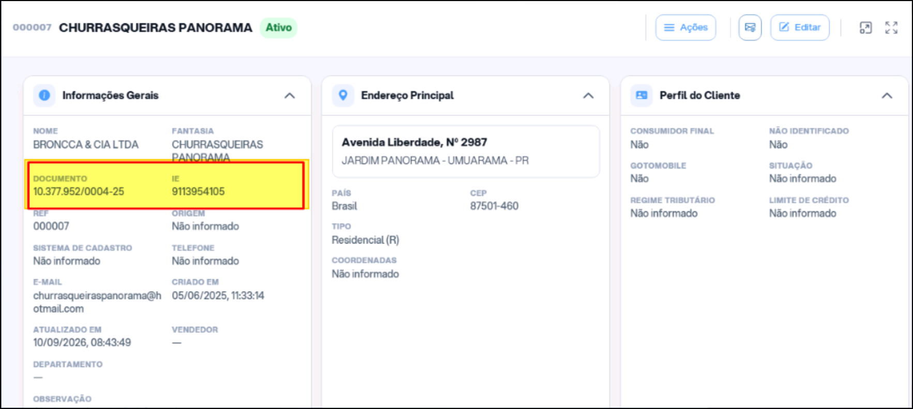
Task: Click the header title CHURRASQUEIRAS PANORAMA
Action: point(156,27)
